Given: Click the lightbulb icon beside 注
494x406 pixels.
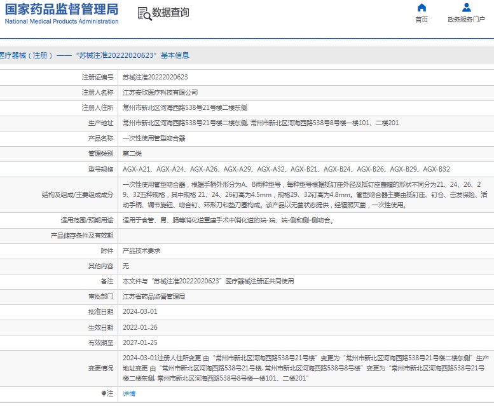Looking at the screenshot, I should [104, 393].
